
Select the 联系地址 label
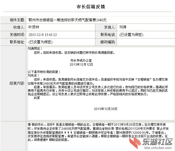17,42
